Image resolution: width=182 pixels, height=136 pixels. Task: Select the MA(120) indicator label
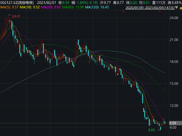(97, 7)
